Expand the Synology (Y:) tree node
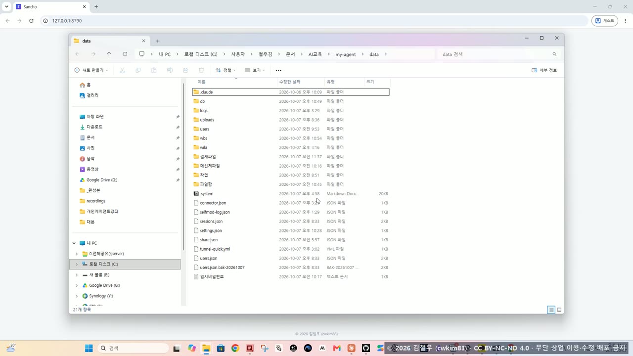Screen dimensions: 633x356 [76, 296]
